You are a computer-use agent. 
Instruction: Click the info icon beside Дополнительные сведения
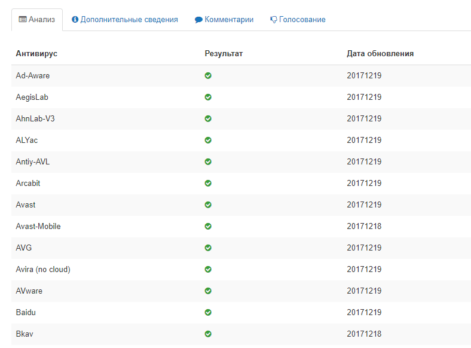[x=75, y=20]
